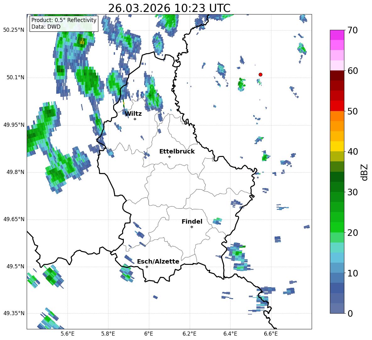The height and width of the screenshot is (340, 372).
Task: Click the Esch/Alzette station label
Action: (x=158, y=262)
